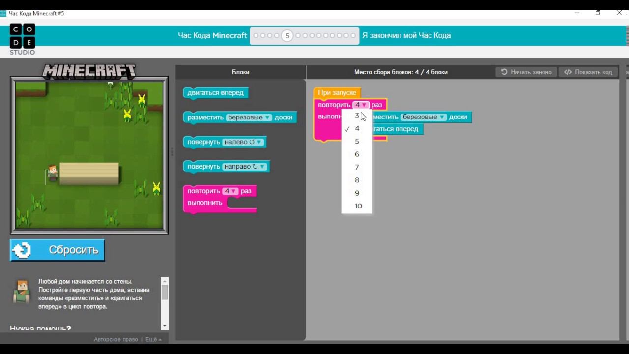Open the налево turn direction dropdown

(x=243, y=142)
